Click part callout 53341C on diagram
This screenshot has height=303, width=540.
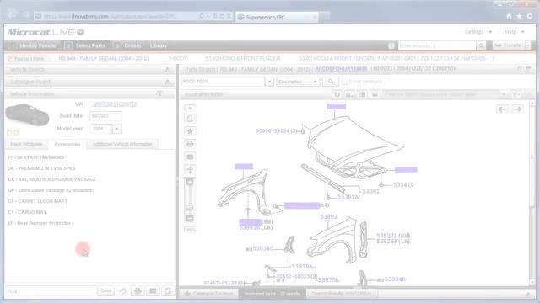pyautogui.click(x=403, y=185)
